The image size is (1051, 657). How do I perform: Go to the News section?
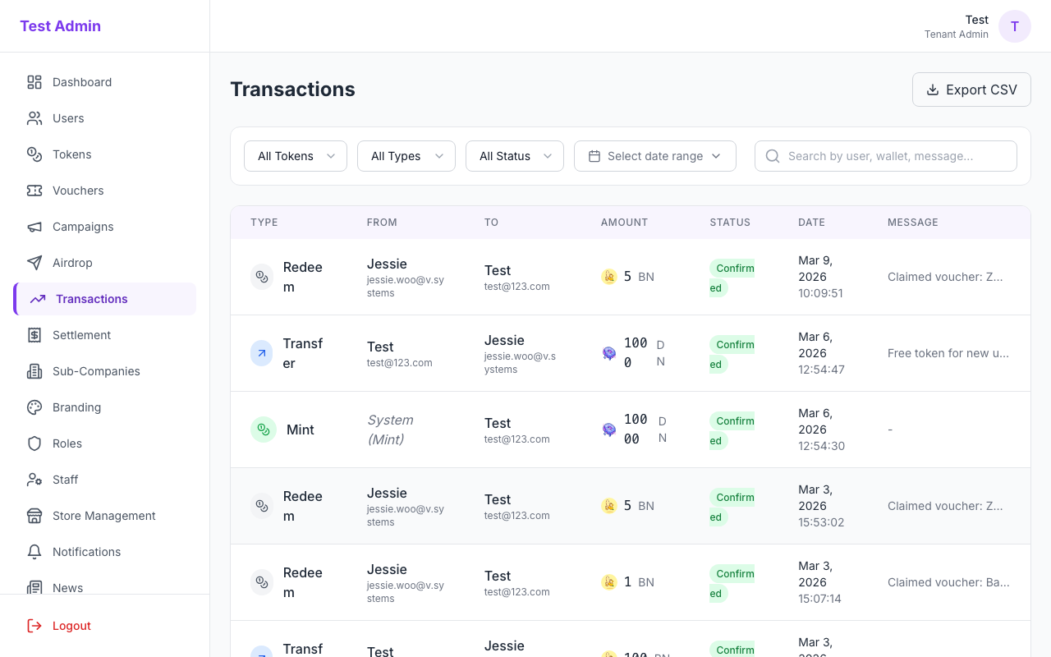click(x=69, y=588)
